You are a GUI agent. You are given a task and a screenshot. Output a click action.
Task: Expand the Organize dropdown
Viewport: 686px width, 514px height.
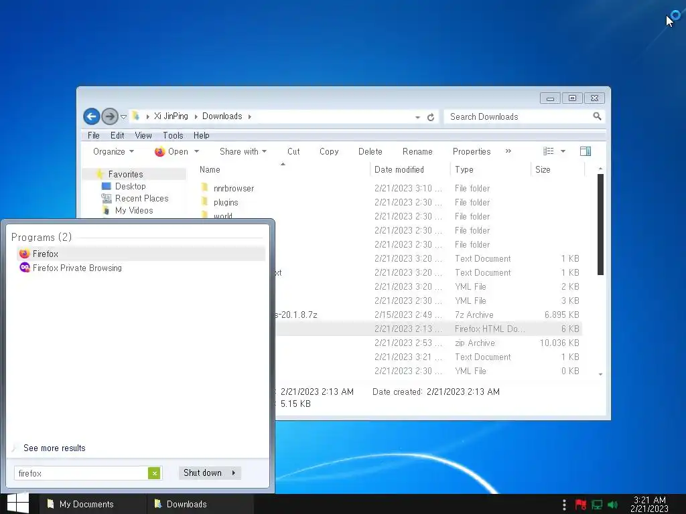pos(113,152)
